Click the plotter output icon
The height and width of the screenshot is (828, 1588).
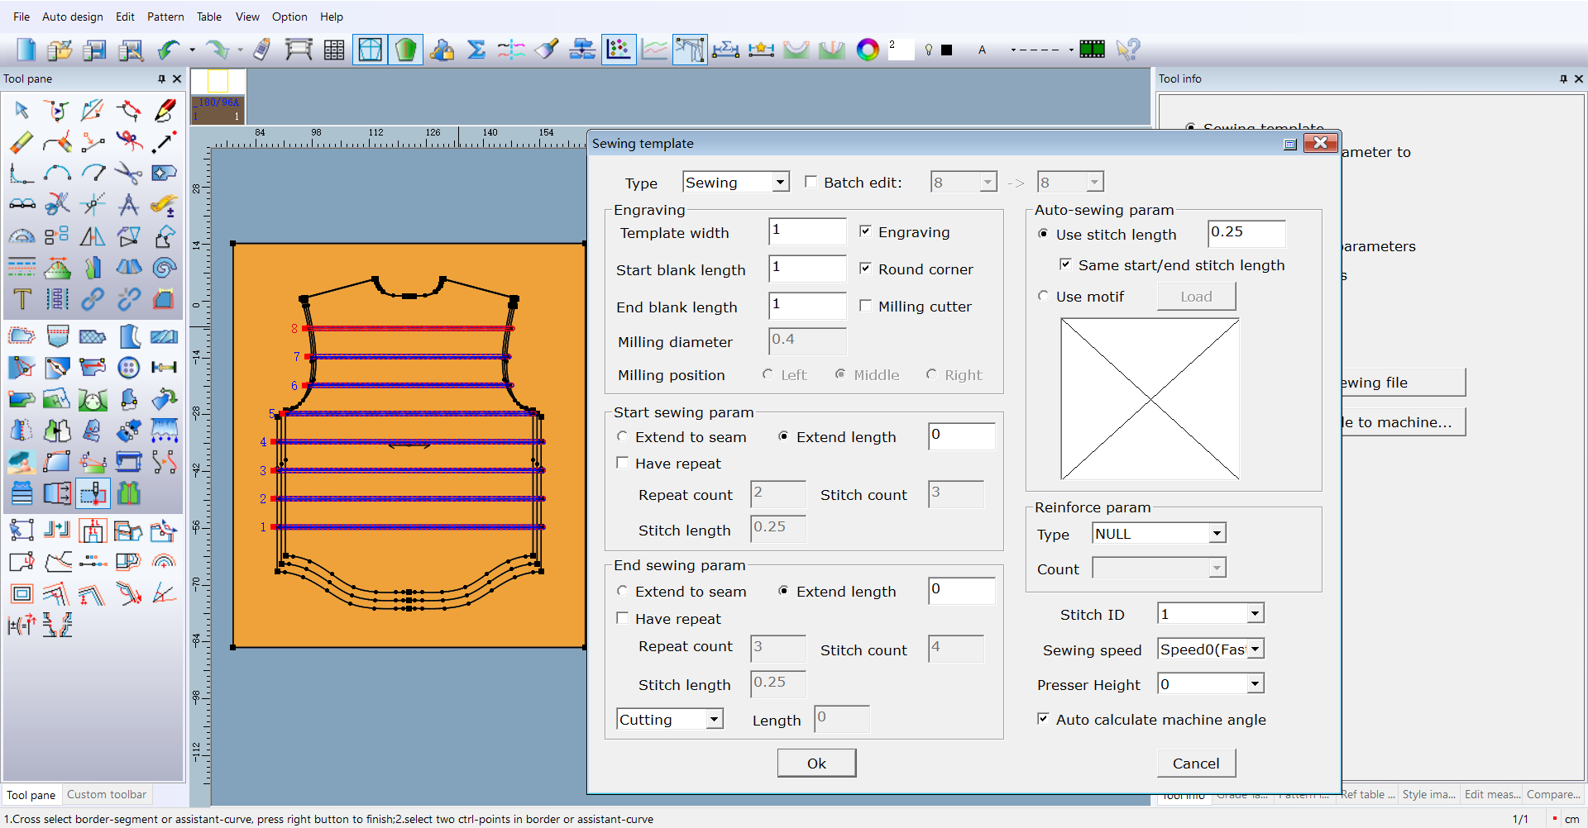coord(299,50)
